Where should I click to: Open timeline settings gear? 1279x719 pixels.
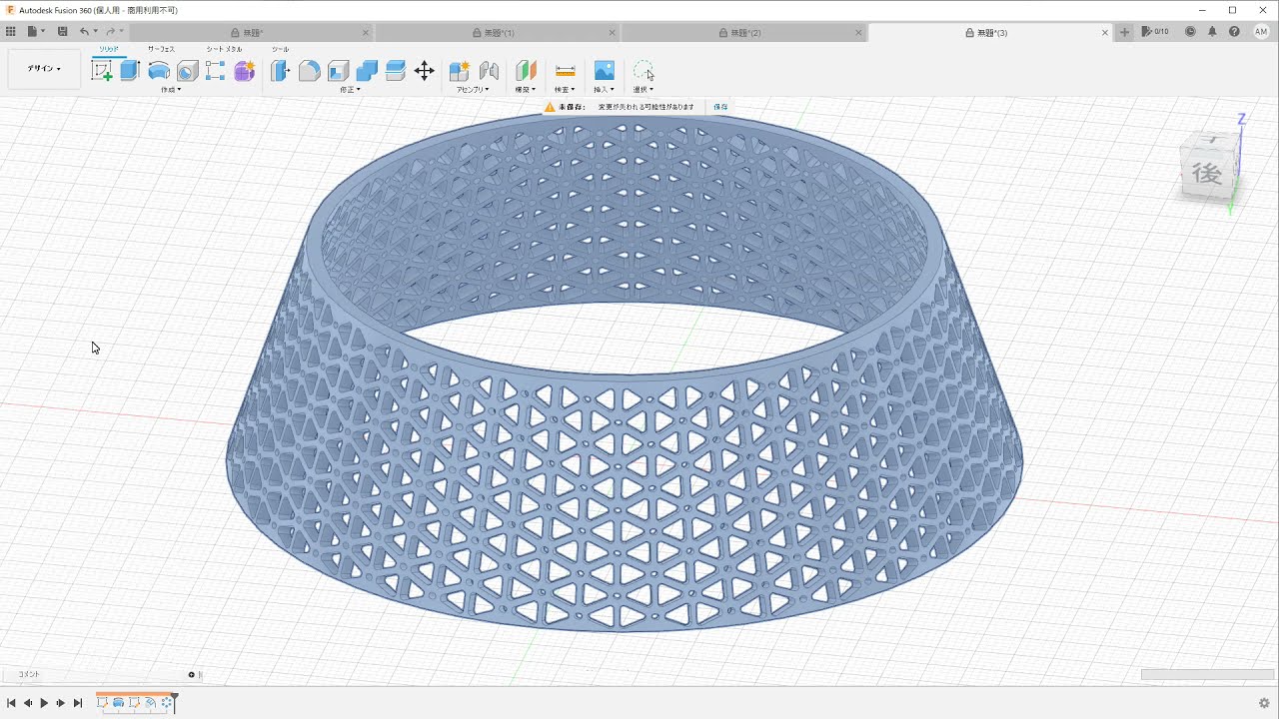pos(1264,703)
